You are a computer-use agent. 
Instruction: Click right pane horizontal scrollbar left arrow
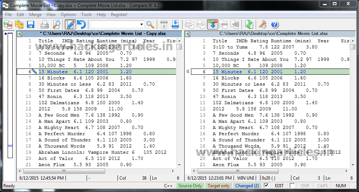[x=194, y=171]
